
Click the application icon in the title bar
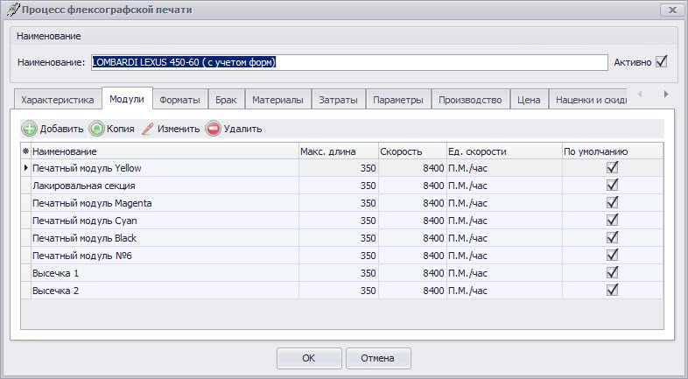pyautogui.click(x=13, y=10)
